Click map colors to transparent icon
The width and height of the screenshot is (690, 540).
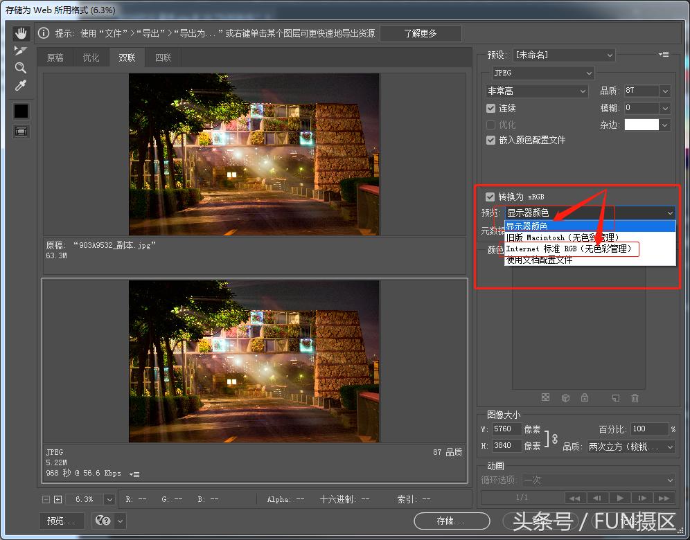545,397
